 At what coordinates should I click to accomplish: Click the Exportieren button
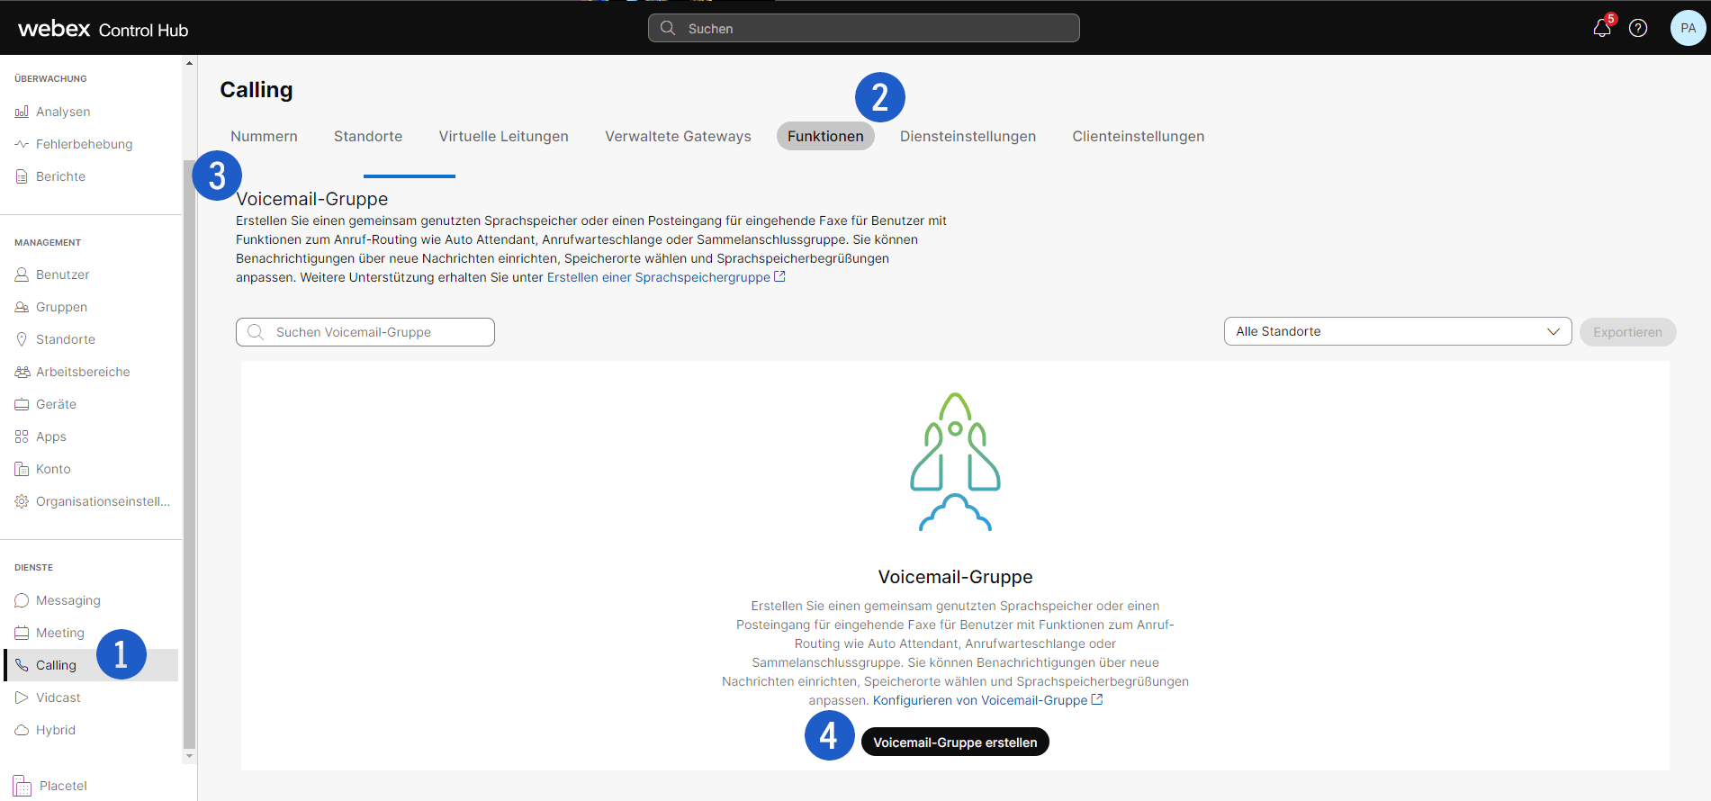[1627, 332]
